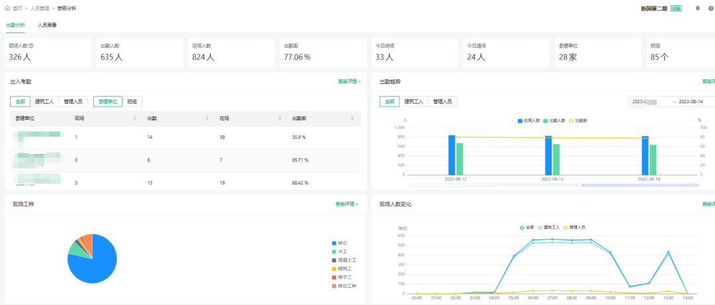The width and height of the screenshot is (715, 305).
Task: Select 管理人员 filter in 出勤趋势 panel
Action: click(443, 102)
